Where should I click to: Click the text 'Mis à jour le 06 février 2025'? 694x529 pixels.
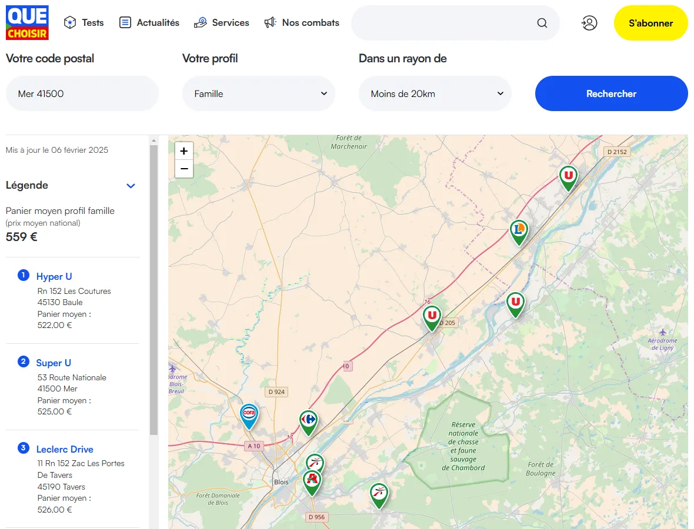(x=57, y=150)
